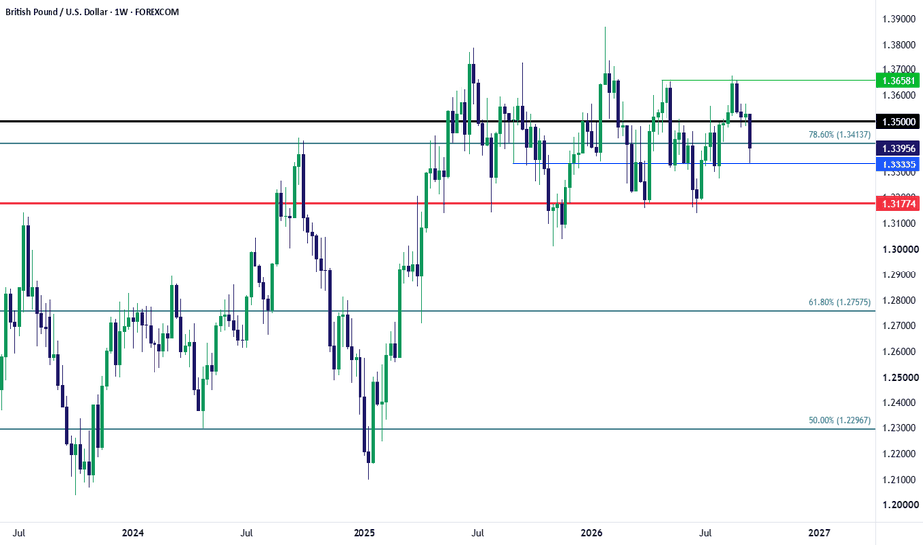Click the 1.39000 price scale tick
The height and width of the screenshot is (545, 923).
[x=899, y=19]
